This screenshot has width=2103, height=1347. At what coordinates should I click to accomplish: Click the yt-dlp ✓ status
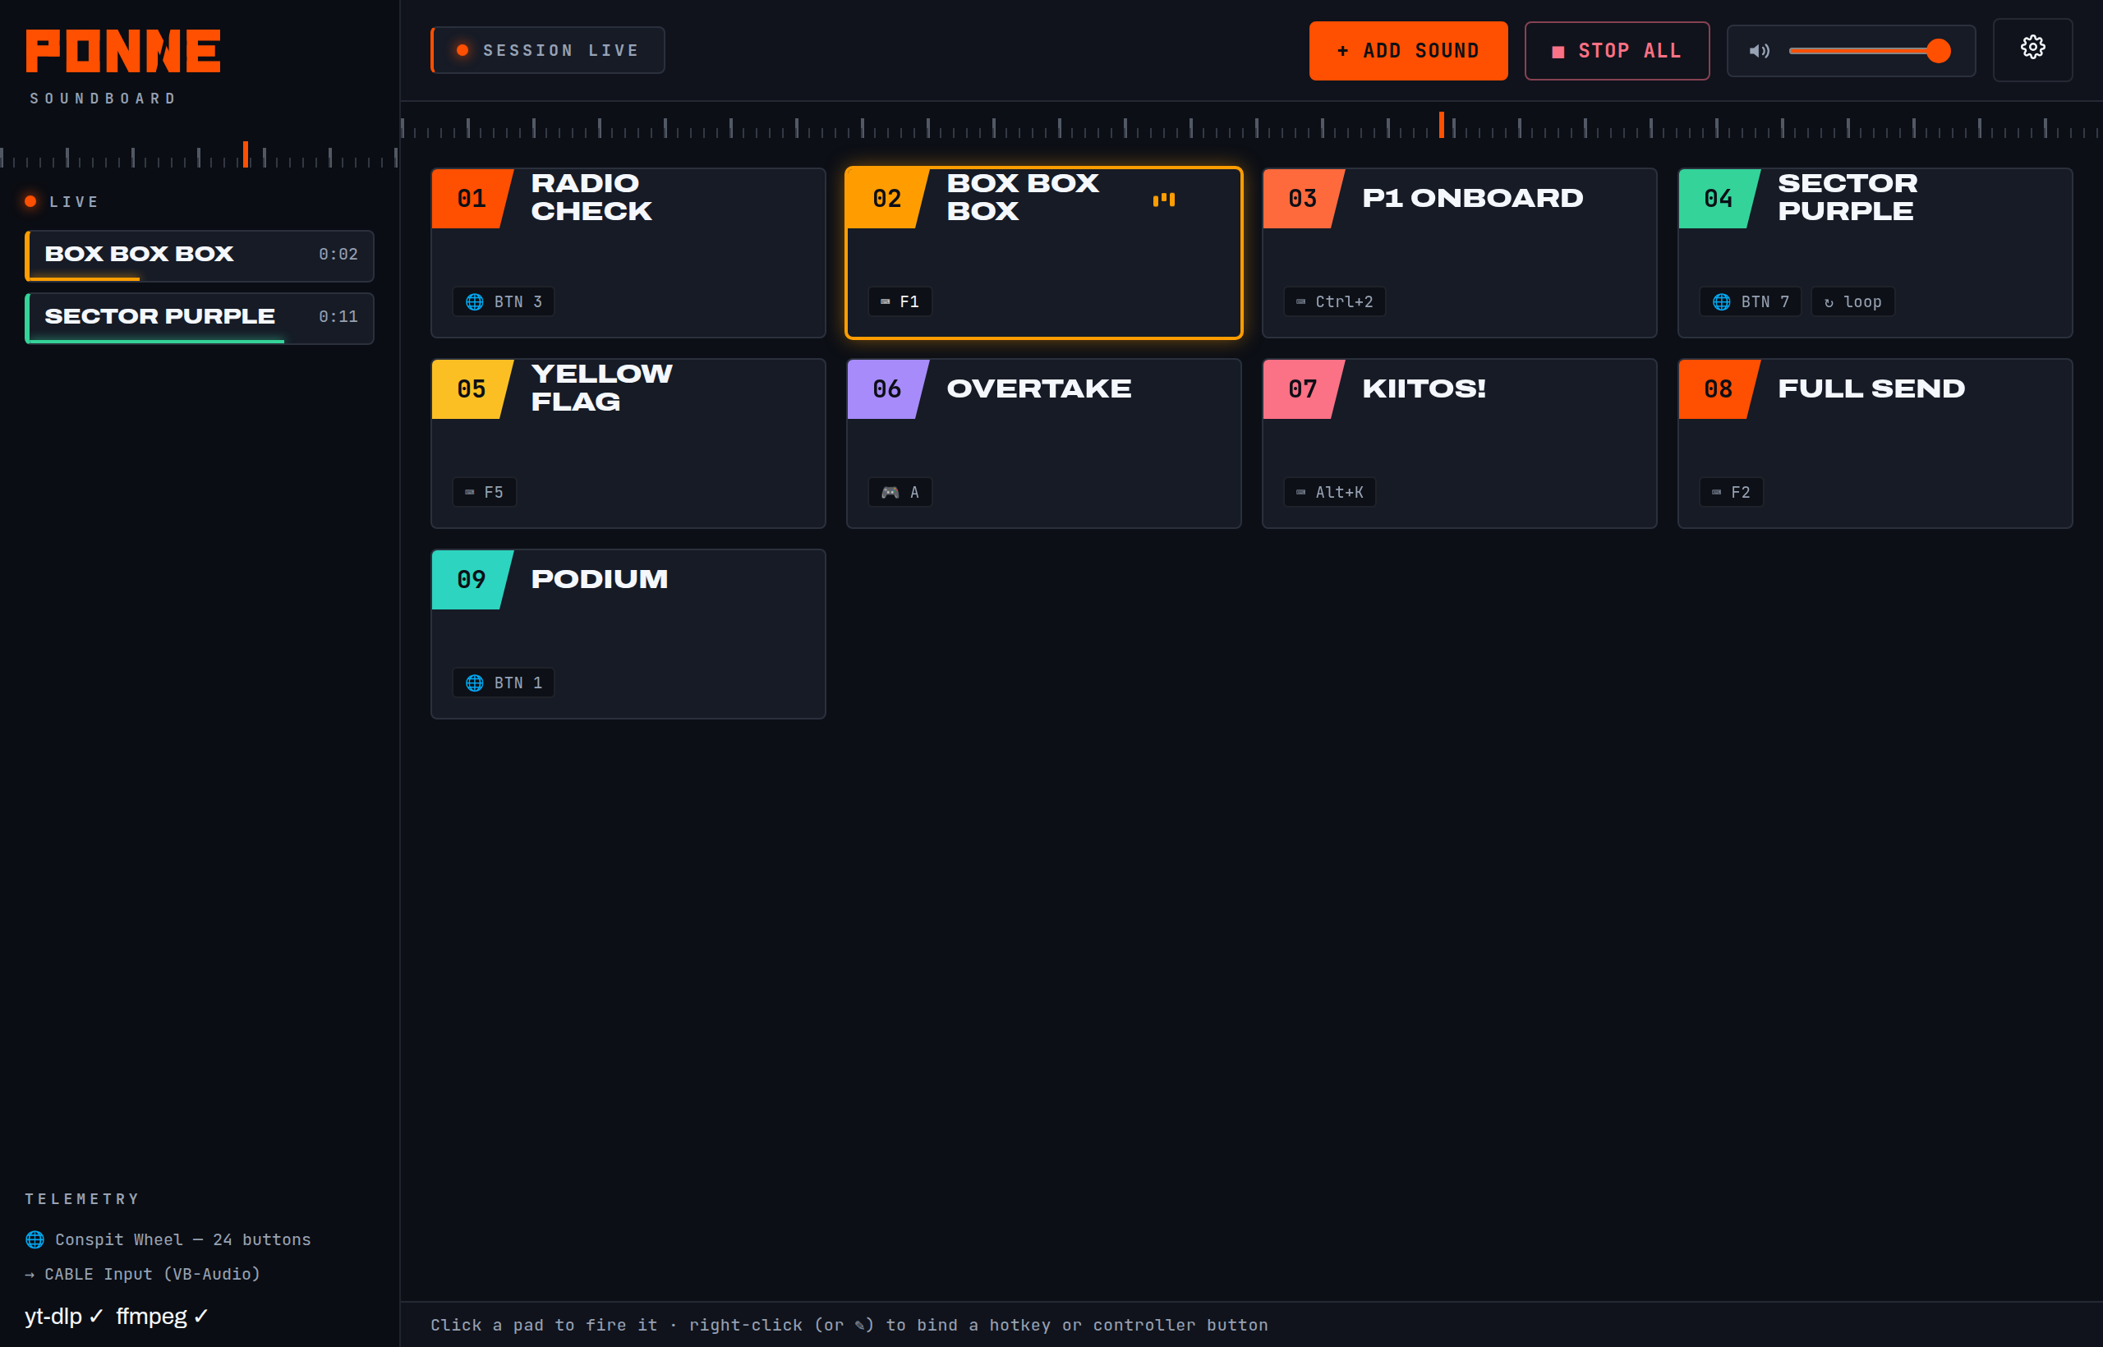64,1317
